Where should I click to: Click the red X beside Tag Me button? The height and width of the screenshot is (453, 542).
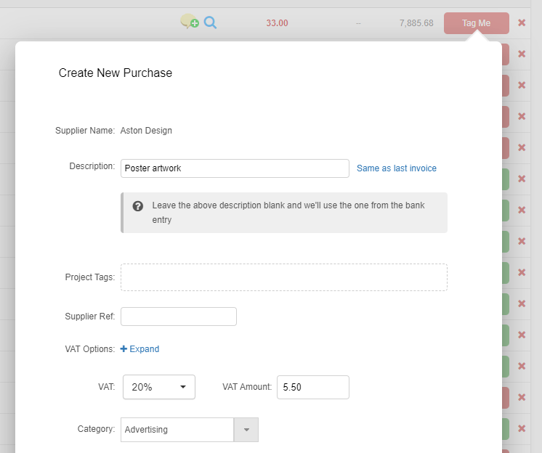point(522,23)
